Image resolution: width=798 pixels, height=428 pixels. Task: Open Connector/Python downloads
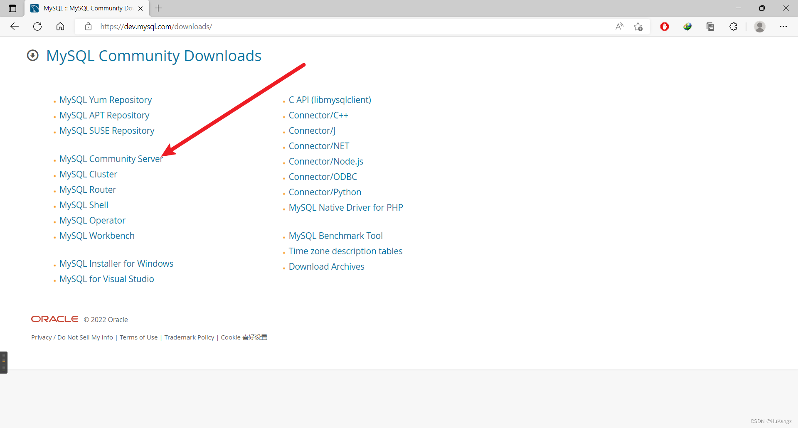click(x=325, y=192)
